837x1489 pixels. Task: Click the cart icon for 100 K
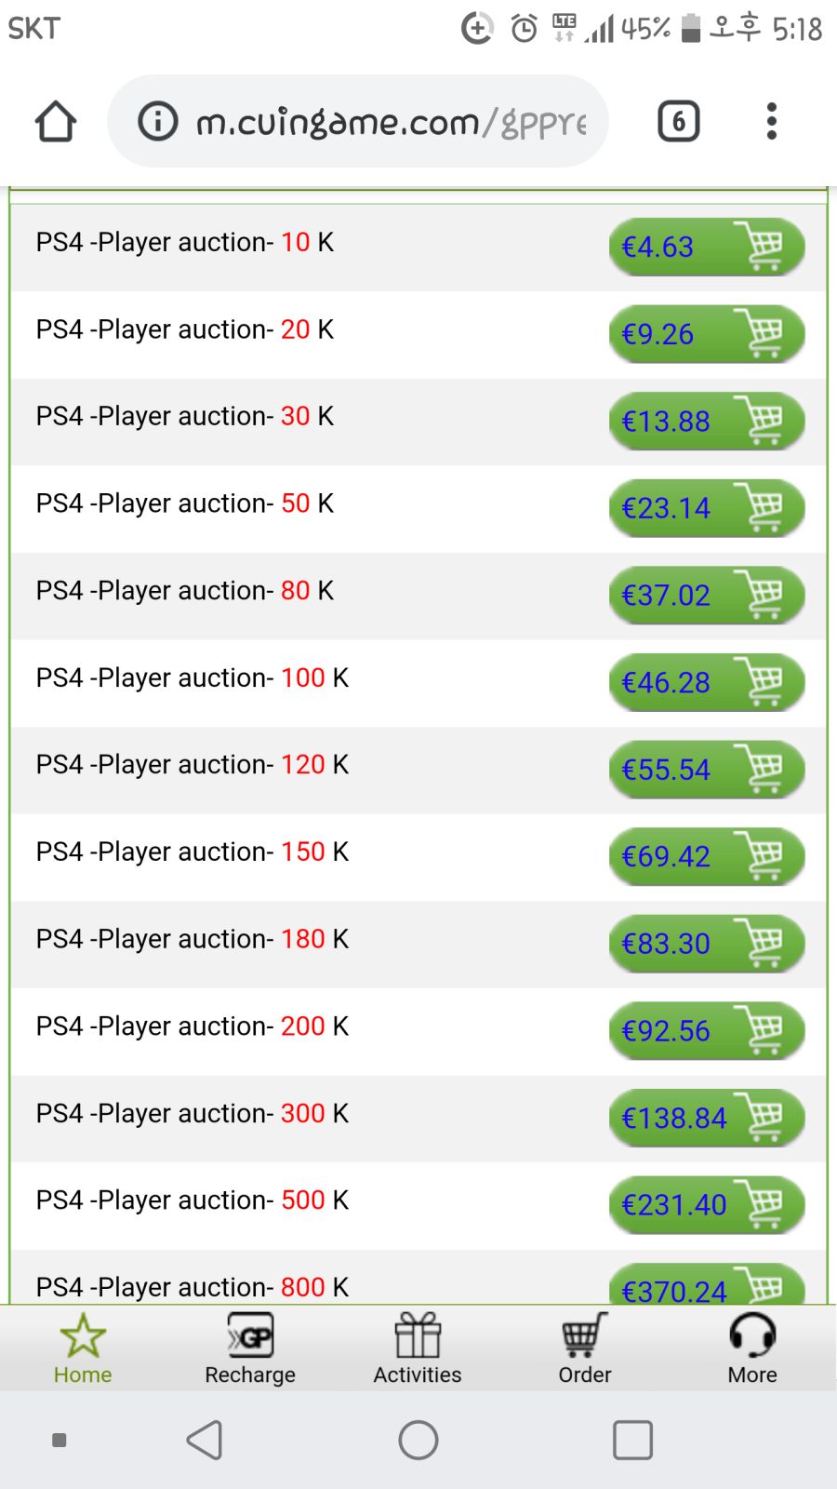click(764, 682)
